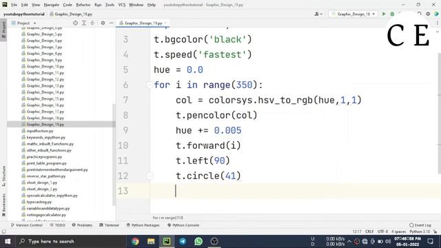Select reverse_star_pattern.py in project tree
This screenshot has width=441, height=248.
click(46, 176)
